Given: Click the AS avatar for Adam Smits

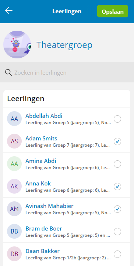Looking at the screenshot, I should tap(14, 141).
